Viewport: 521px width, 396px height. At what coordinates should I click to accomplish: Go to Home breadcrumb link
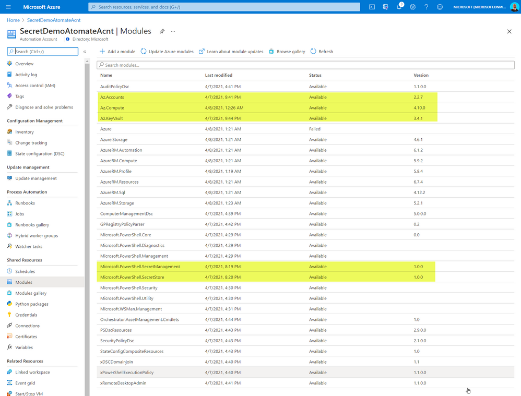13,20
